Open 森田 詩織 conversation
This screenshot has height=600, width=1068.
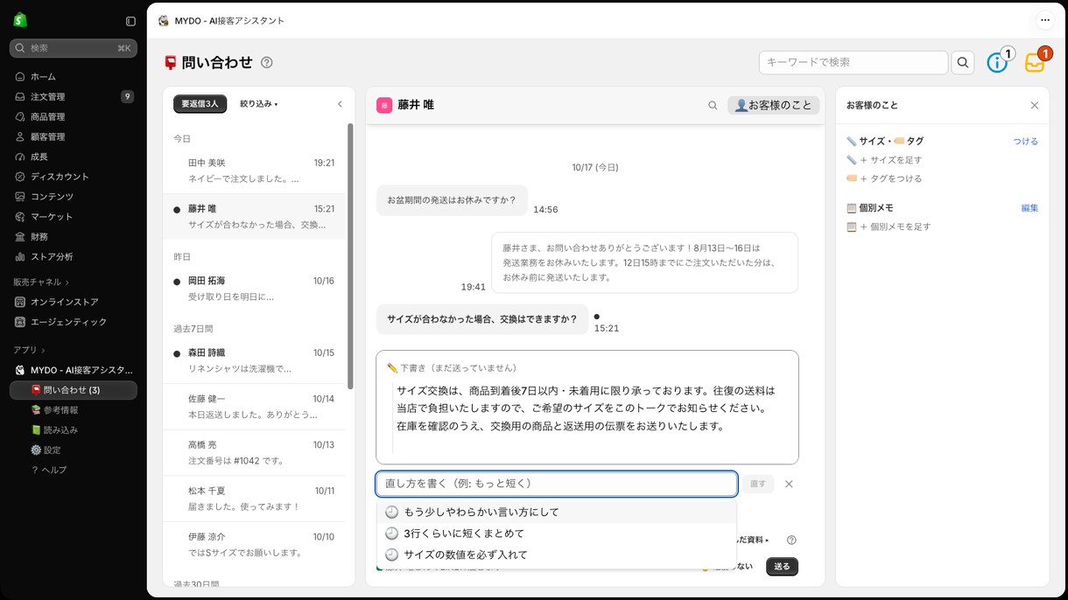tap(255, 360)
